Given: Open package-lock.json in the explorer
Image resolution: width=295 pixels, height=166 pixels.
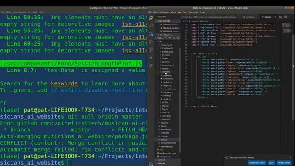Looking at the screenshot, I should click(167, 153).
